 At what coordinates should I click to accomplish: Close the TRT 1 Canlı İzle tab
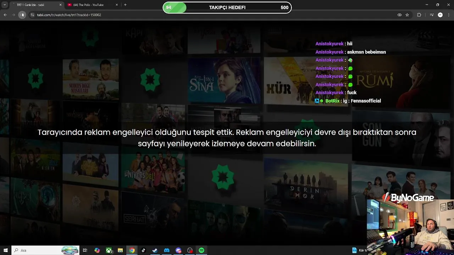60,5
